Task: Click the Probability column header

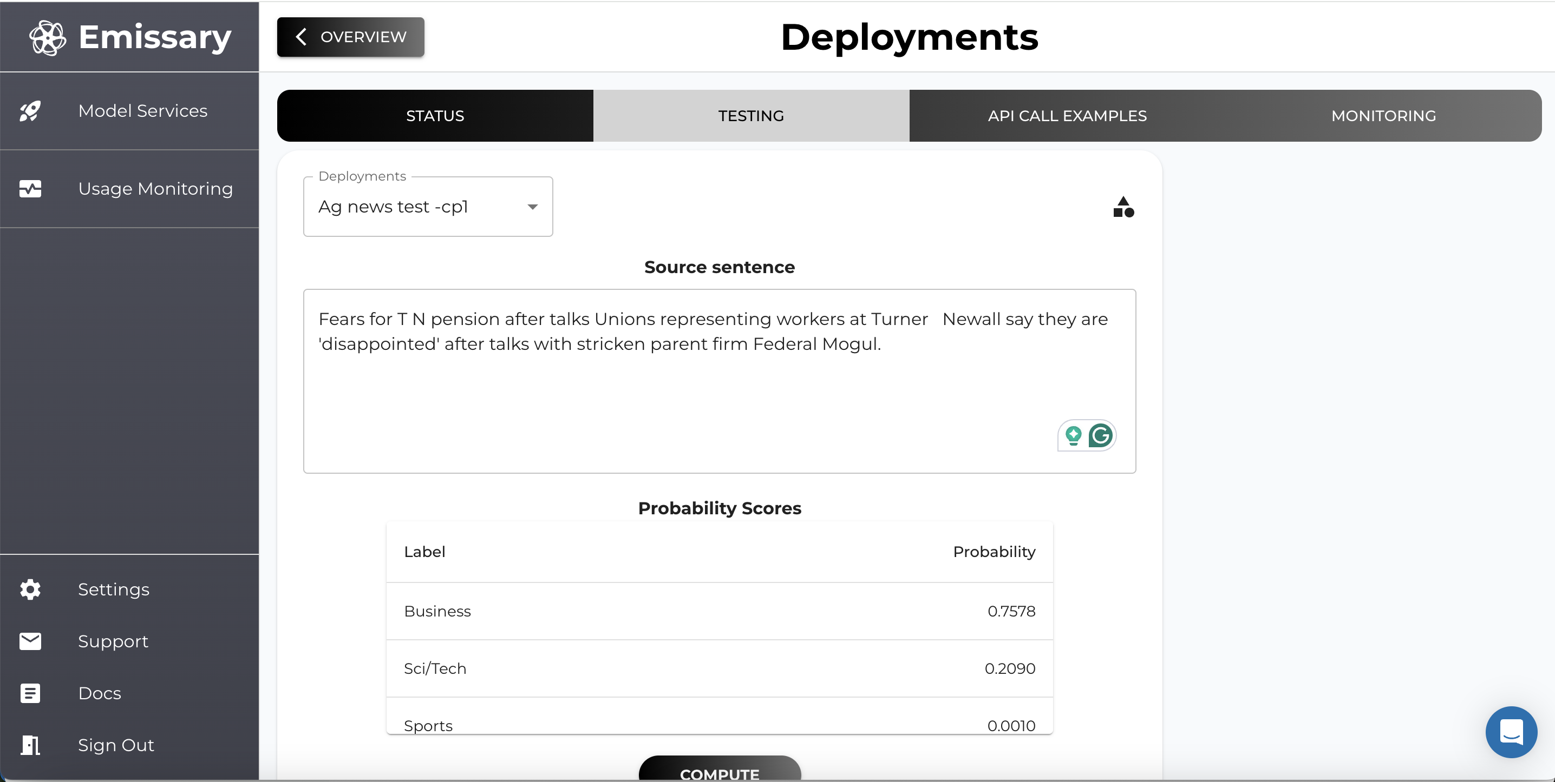Action: (994, 552)
